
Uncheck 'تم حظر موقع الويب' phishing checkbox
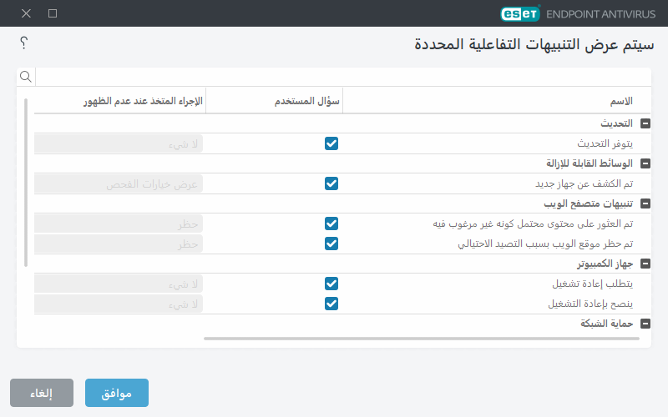331,244
